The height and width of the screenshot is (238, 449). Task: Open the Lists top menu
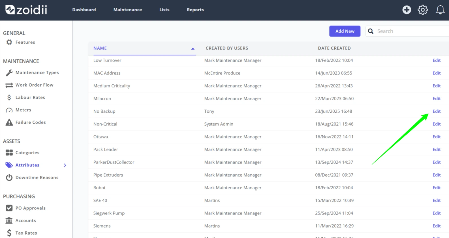tap(164, 10)
